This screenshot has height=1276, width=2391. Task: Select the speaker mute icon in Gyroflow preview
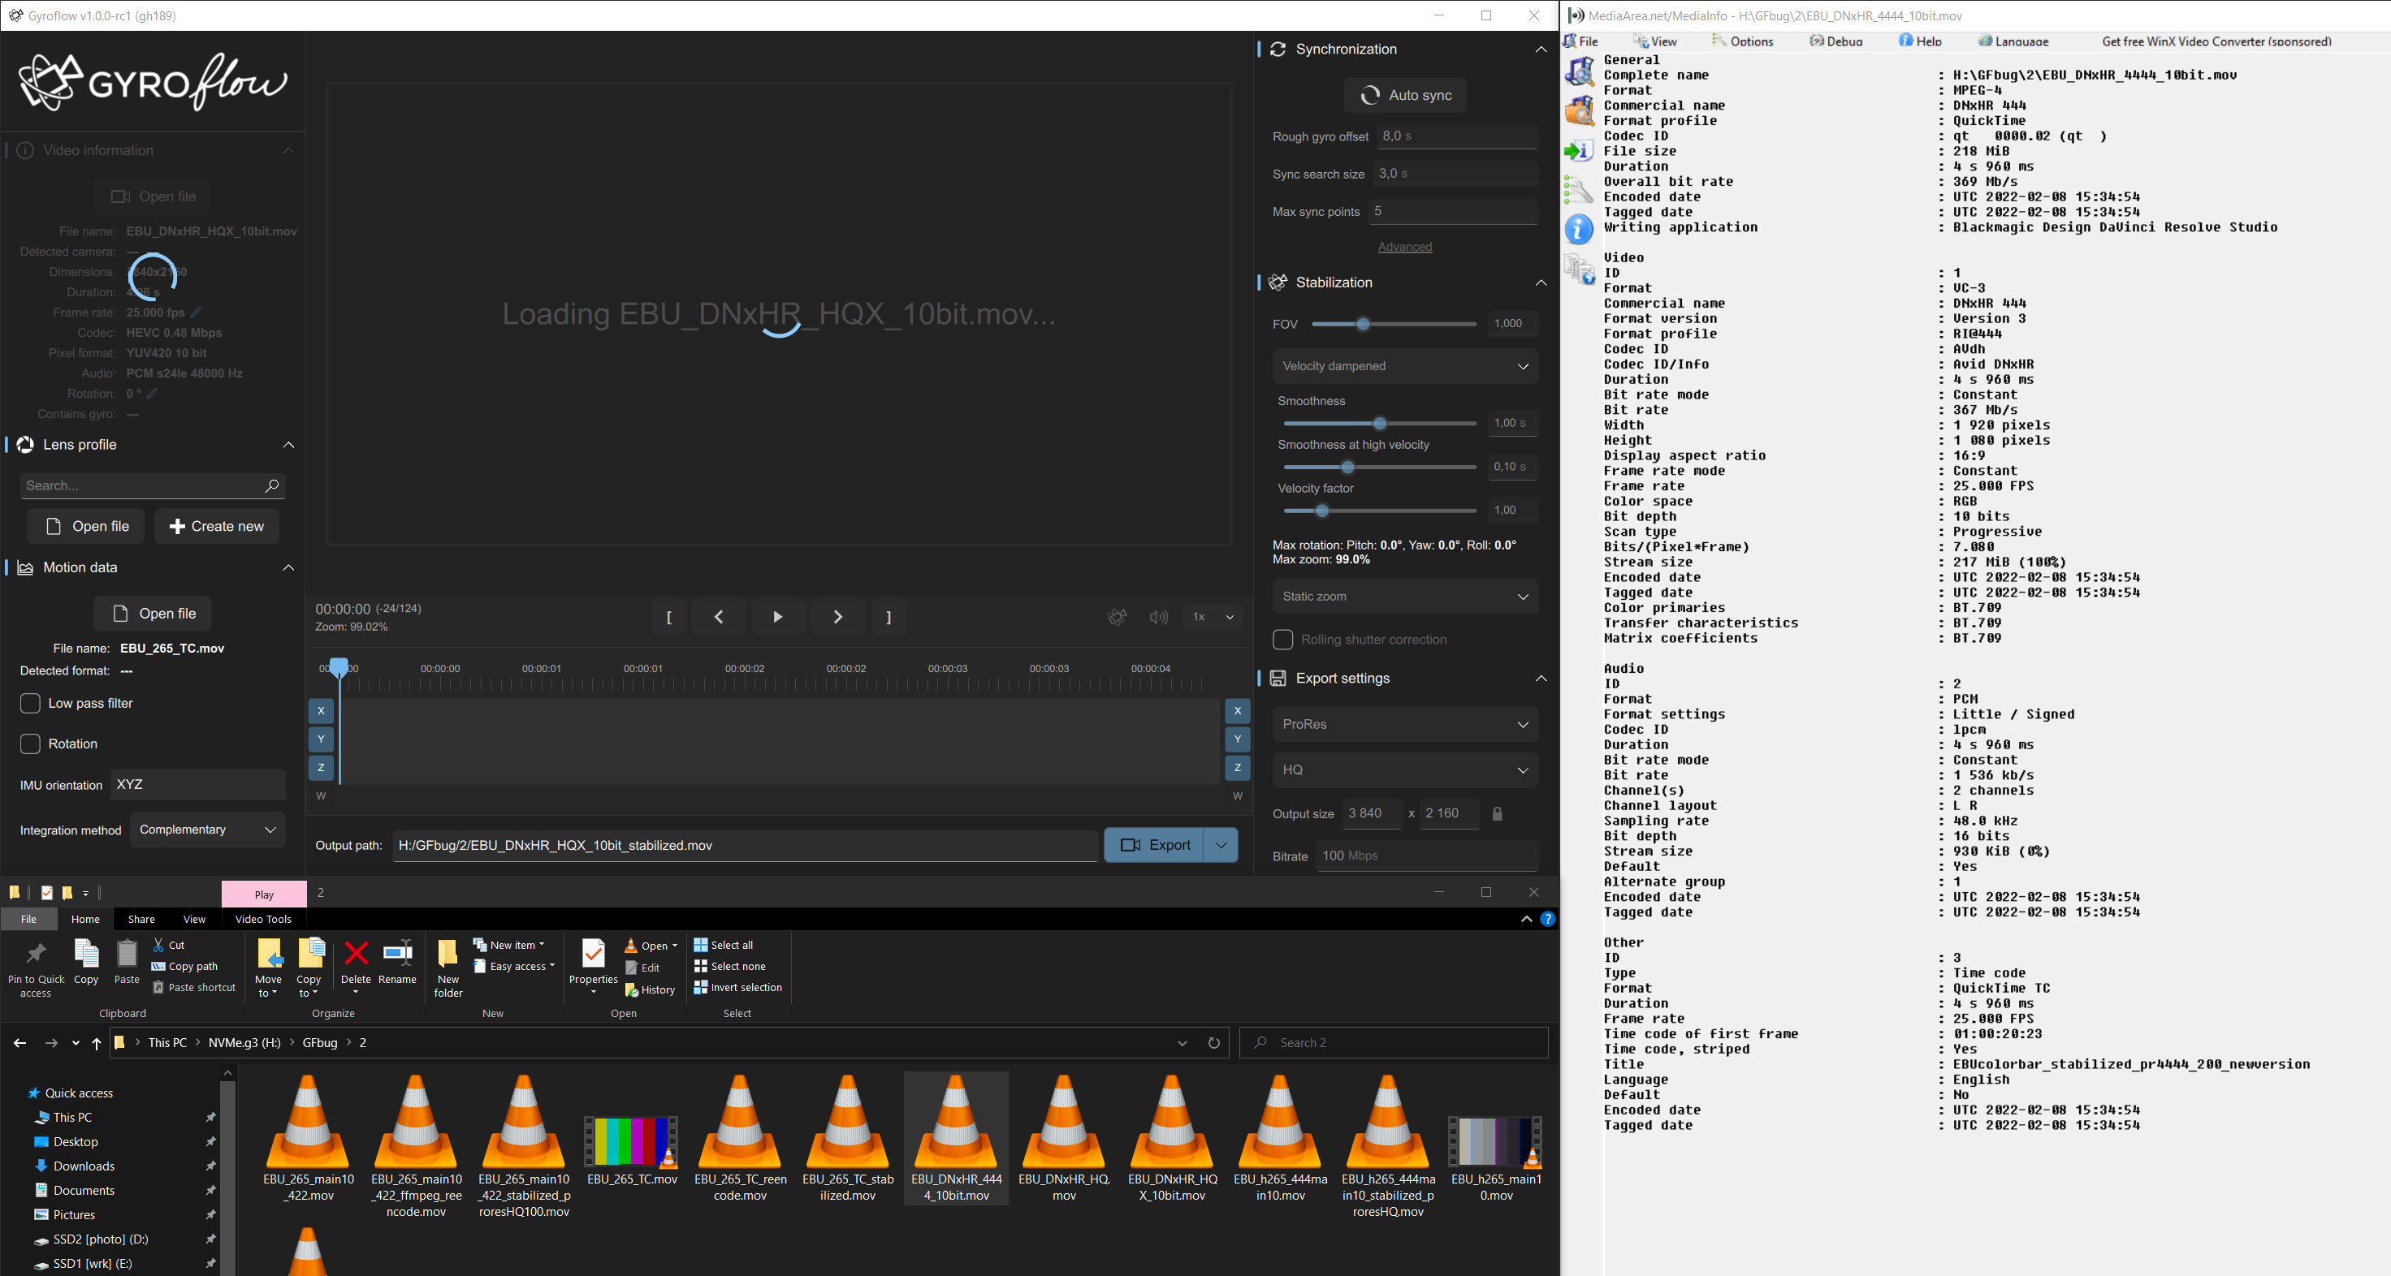[1157, 617]
